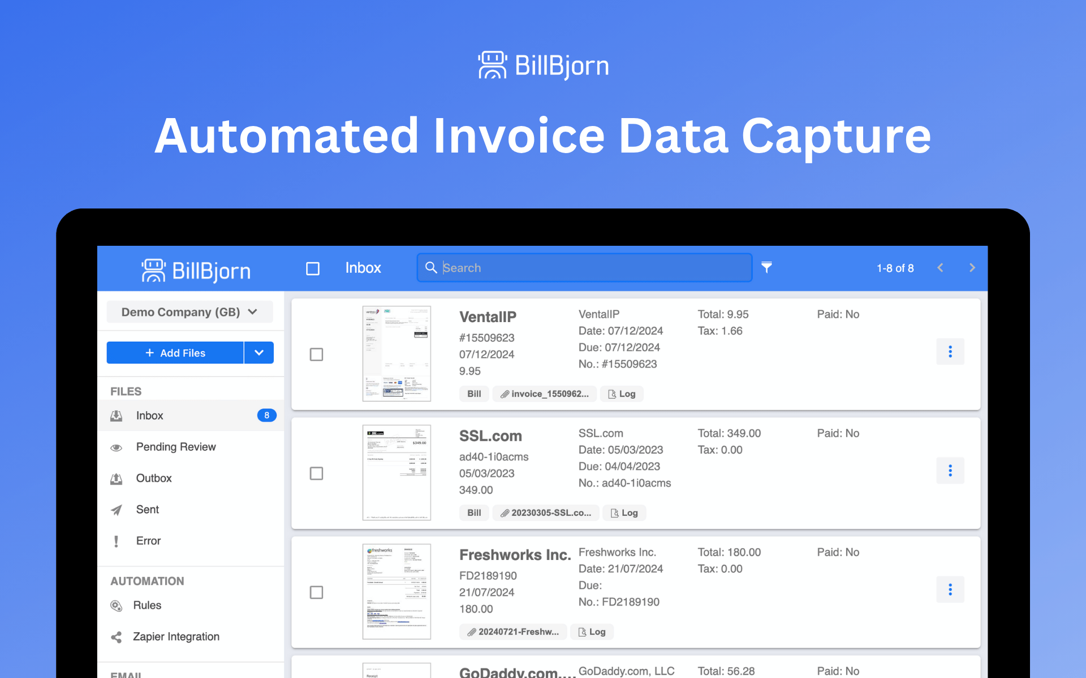Open Zapier Integration from sidebar
This screenshot has height=678, width=1086.
(x=176, y=637)
